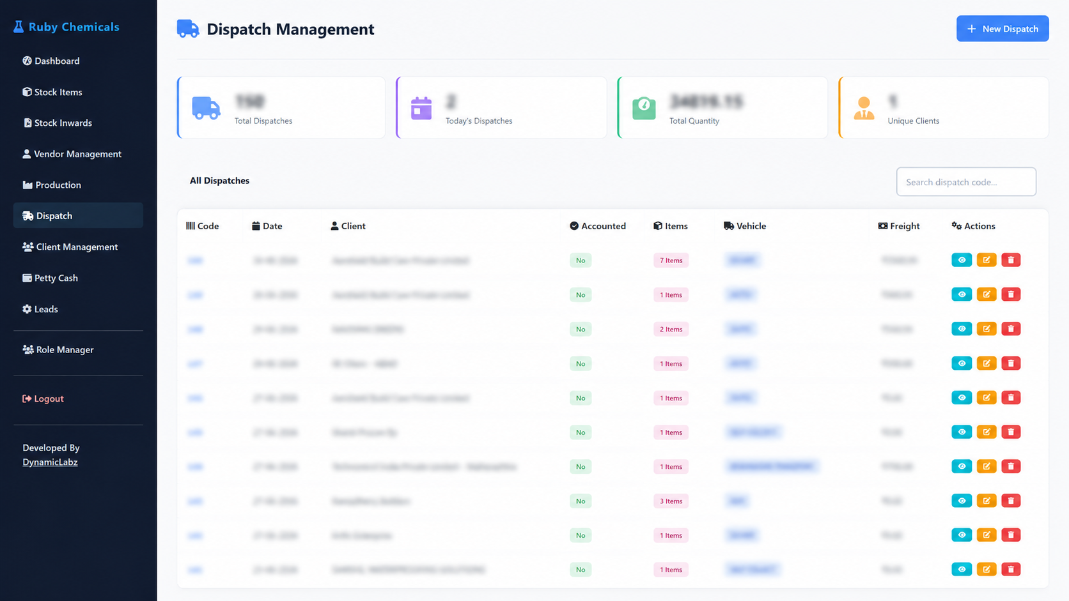This screenshot has width=1069, height=601.
Task: Click the 'Unique Clients' card label
Action: click(x=913, y=121)
